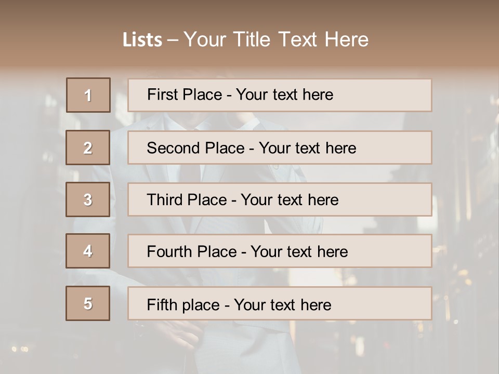The image size is (499, 374).
Task: Click the words "Second Place"
Action: 195,148
